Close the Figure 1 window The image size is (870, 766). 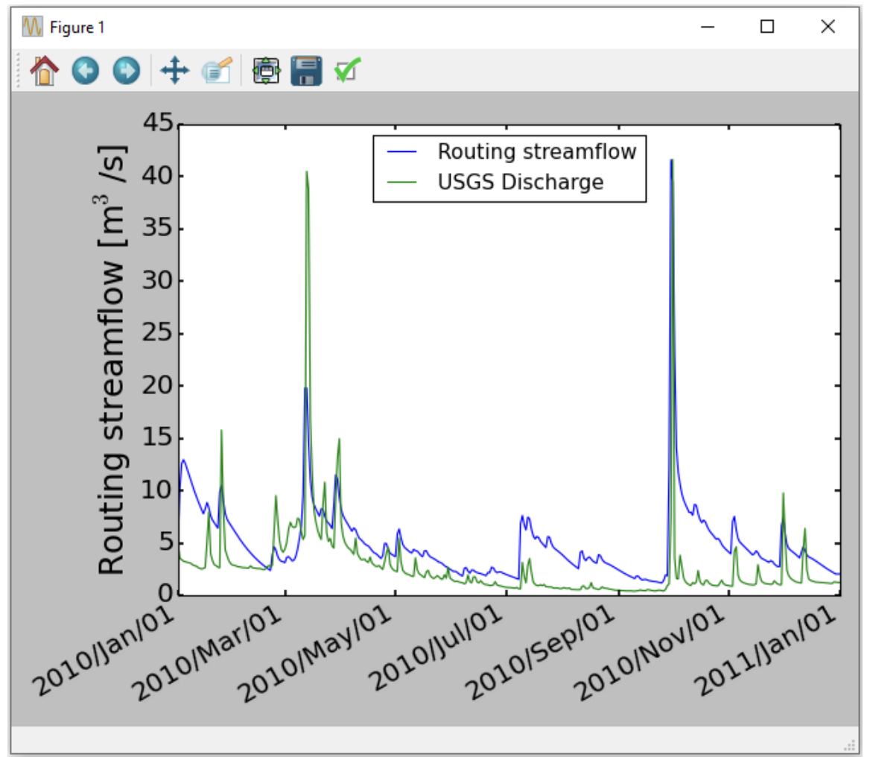pyautogui.click(x=828, y=27)
